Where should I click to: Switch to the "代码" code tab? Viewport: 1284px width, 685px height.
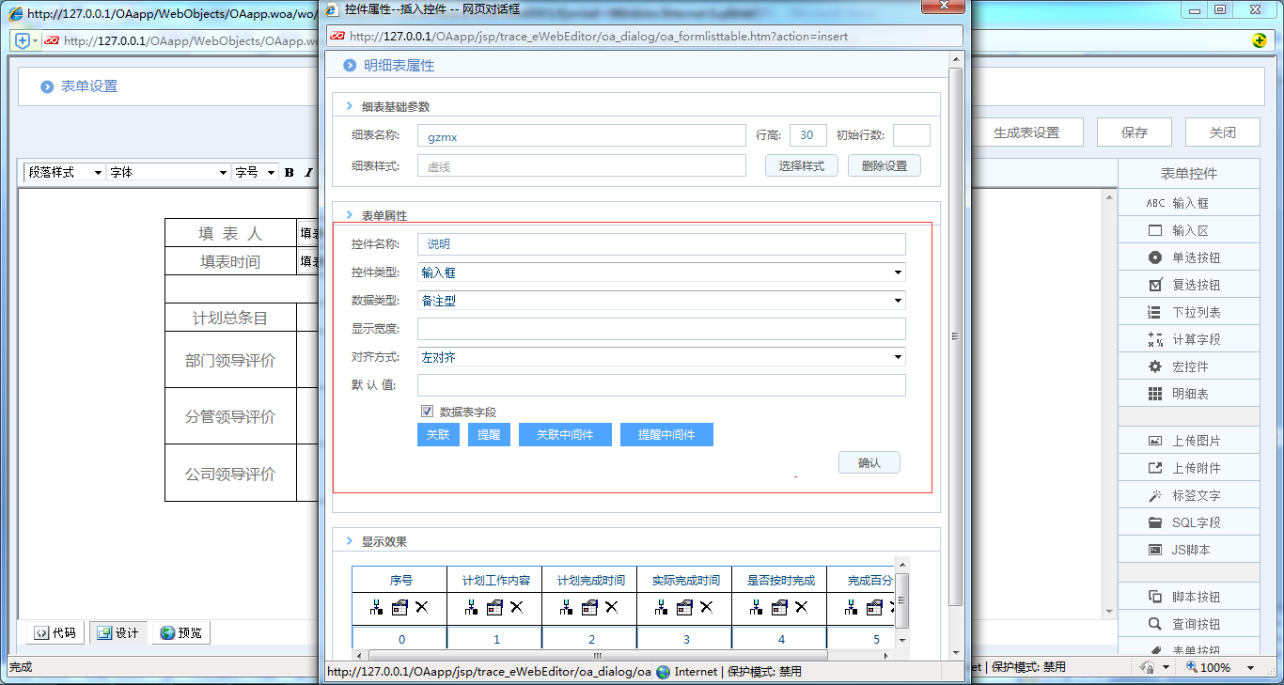pos(55,632)
